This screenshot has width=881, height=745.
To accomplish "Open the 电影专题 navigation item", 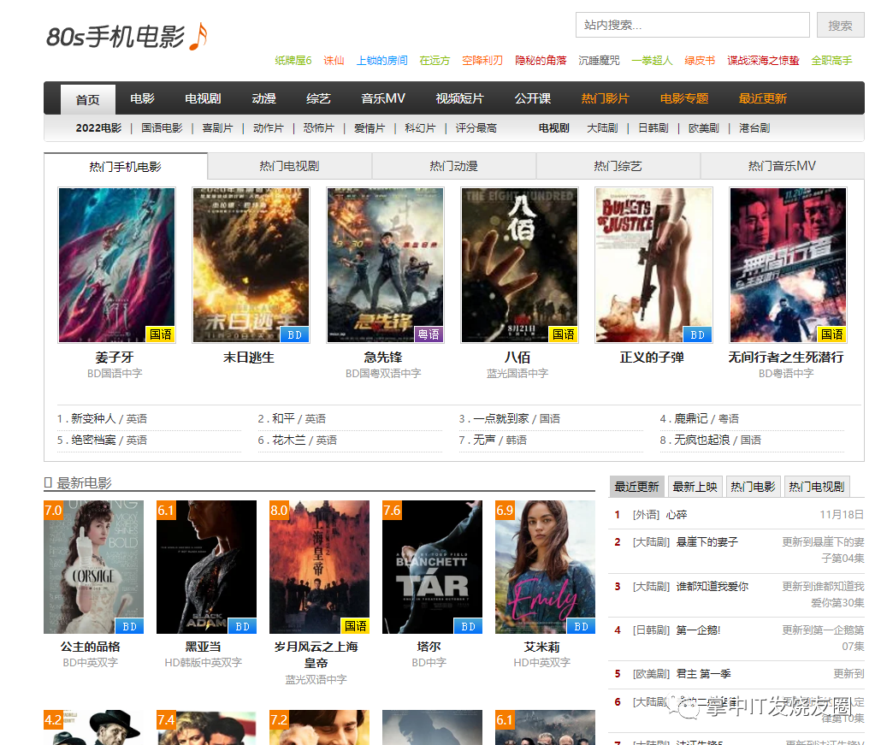I will (683, 98).
